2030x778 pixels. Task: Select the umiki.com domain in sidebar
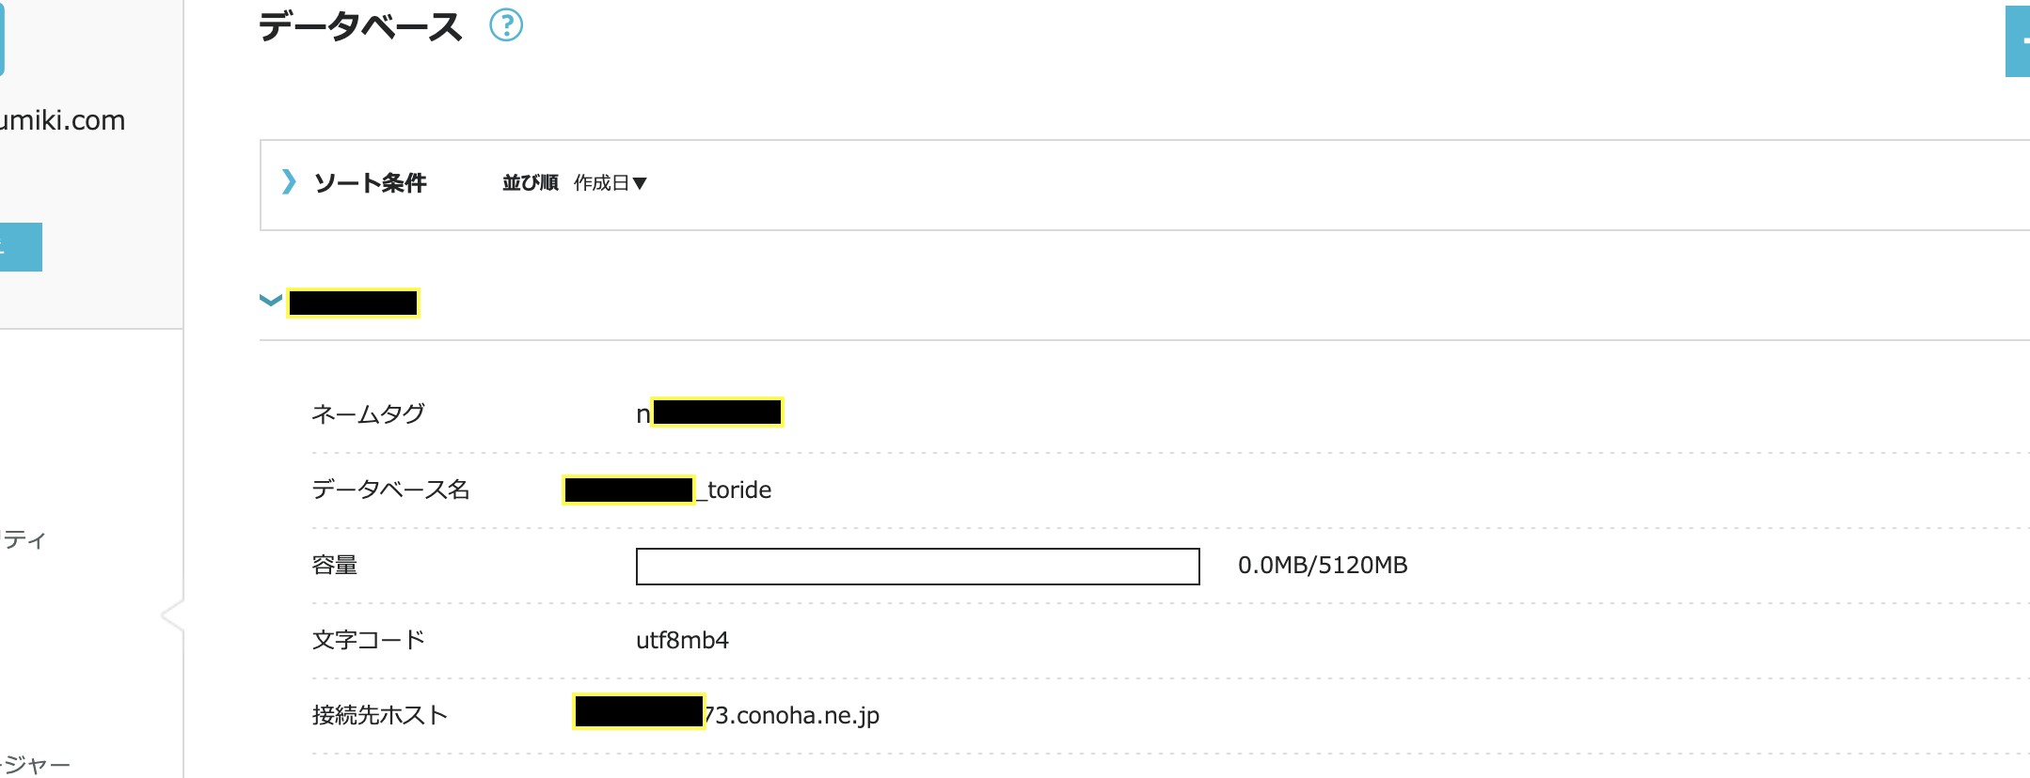coord(62,120)
